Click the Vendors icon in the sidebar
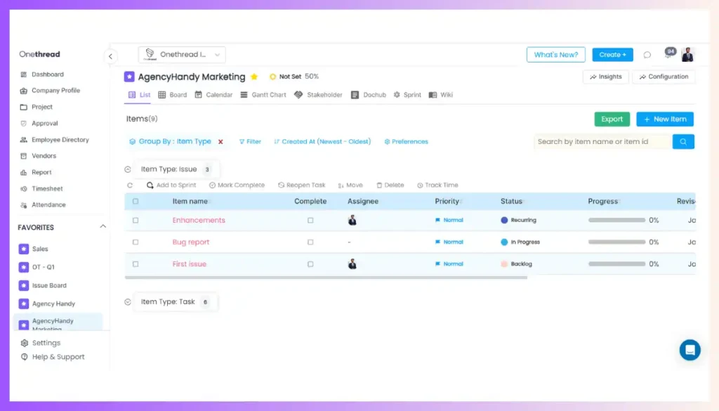This screenshot has width=719, height=411. click(23, 156)
